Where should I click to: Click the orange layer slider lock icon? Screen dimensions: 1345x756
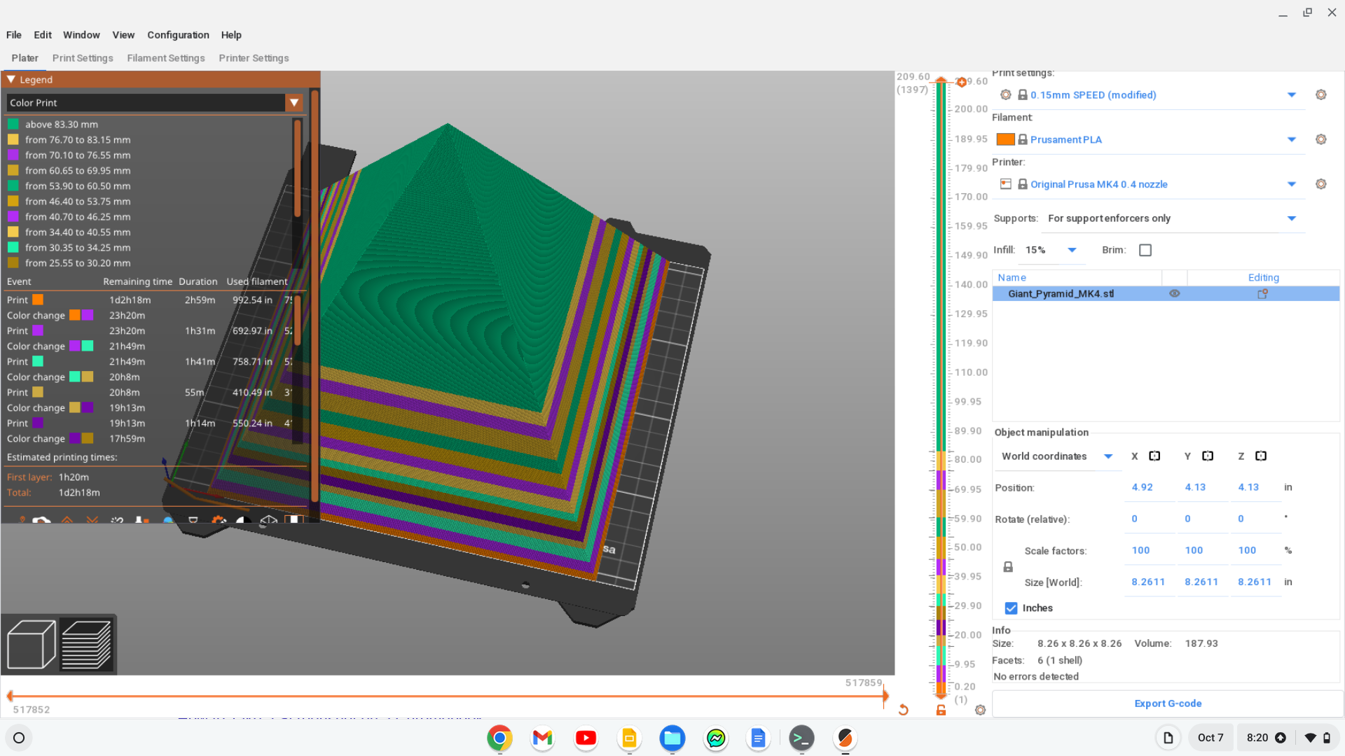[941, 710]
